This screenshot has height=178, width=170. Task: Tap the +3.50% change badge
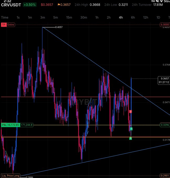pos(30,5)
